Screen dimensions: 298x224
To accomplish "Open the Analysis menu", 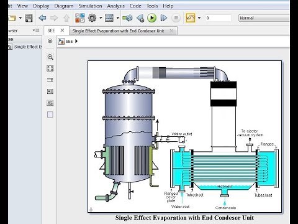I will pos(115,6).
